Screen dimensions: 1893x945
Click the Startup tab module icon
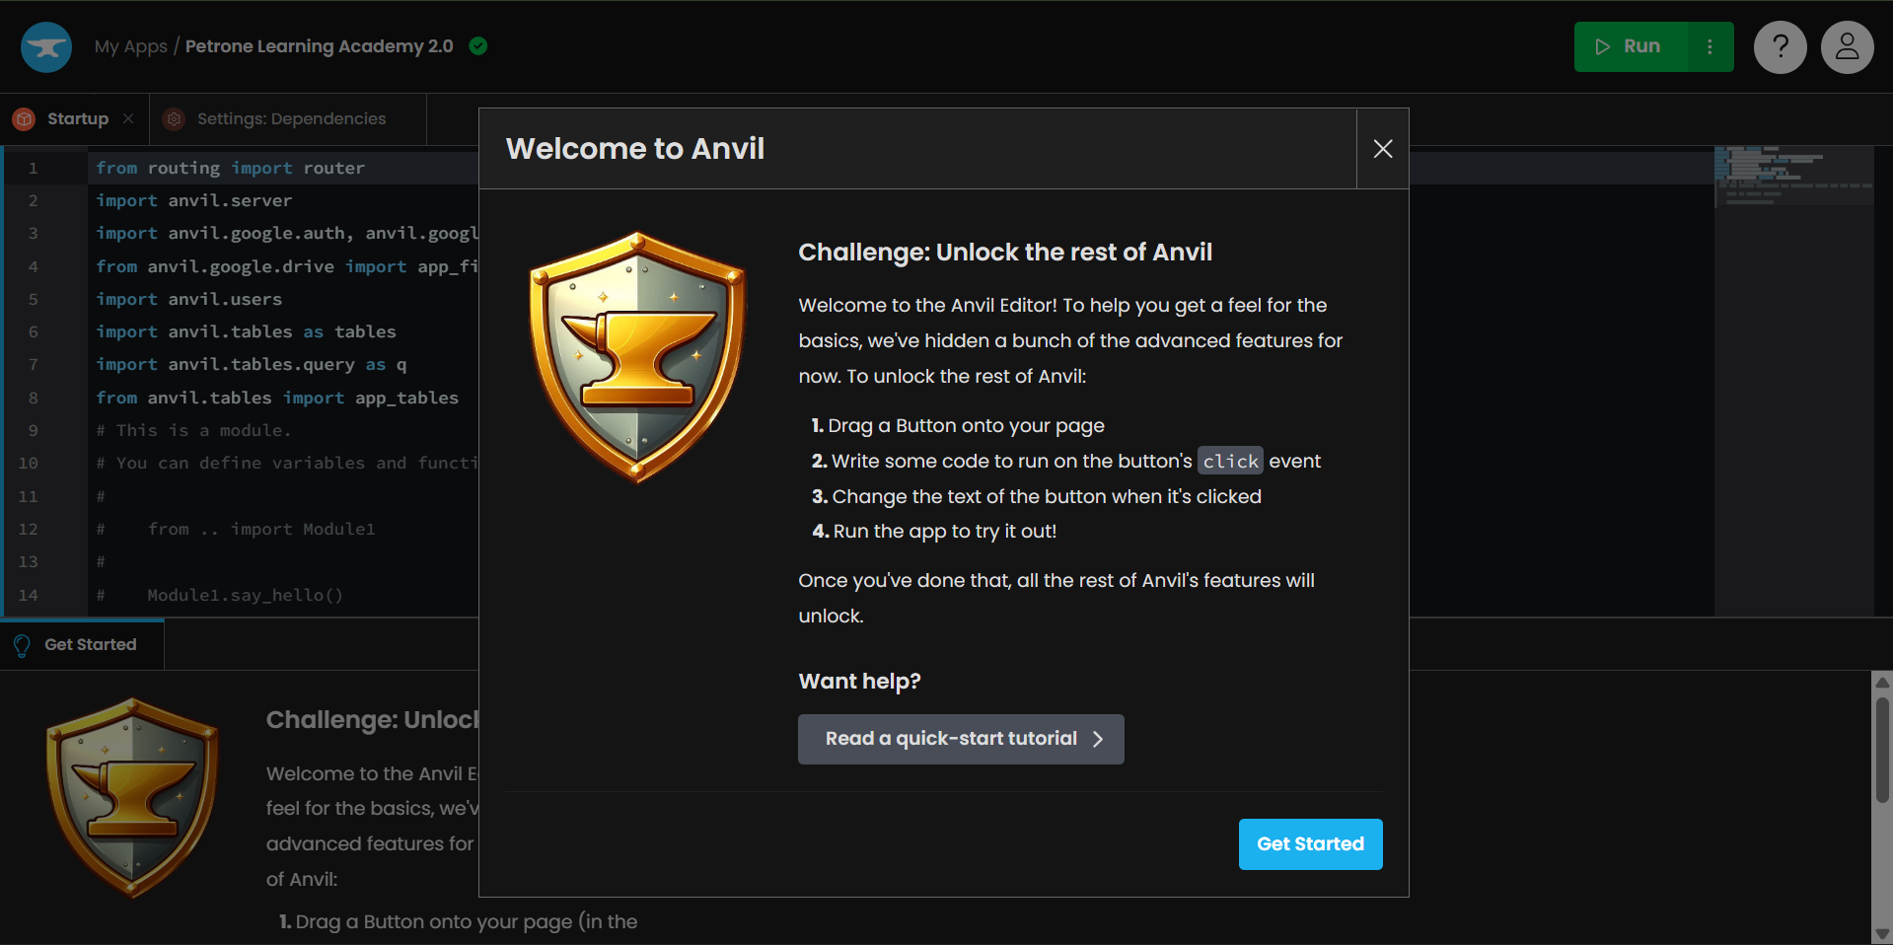tap(24, 119)
